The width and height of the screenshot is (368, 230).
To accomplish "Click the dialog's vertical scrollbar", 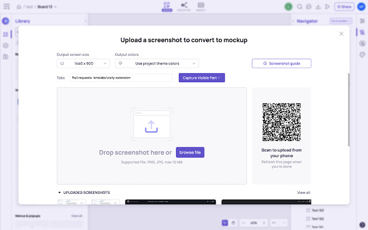I will point(348,110).
